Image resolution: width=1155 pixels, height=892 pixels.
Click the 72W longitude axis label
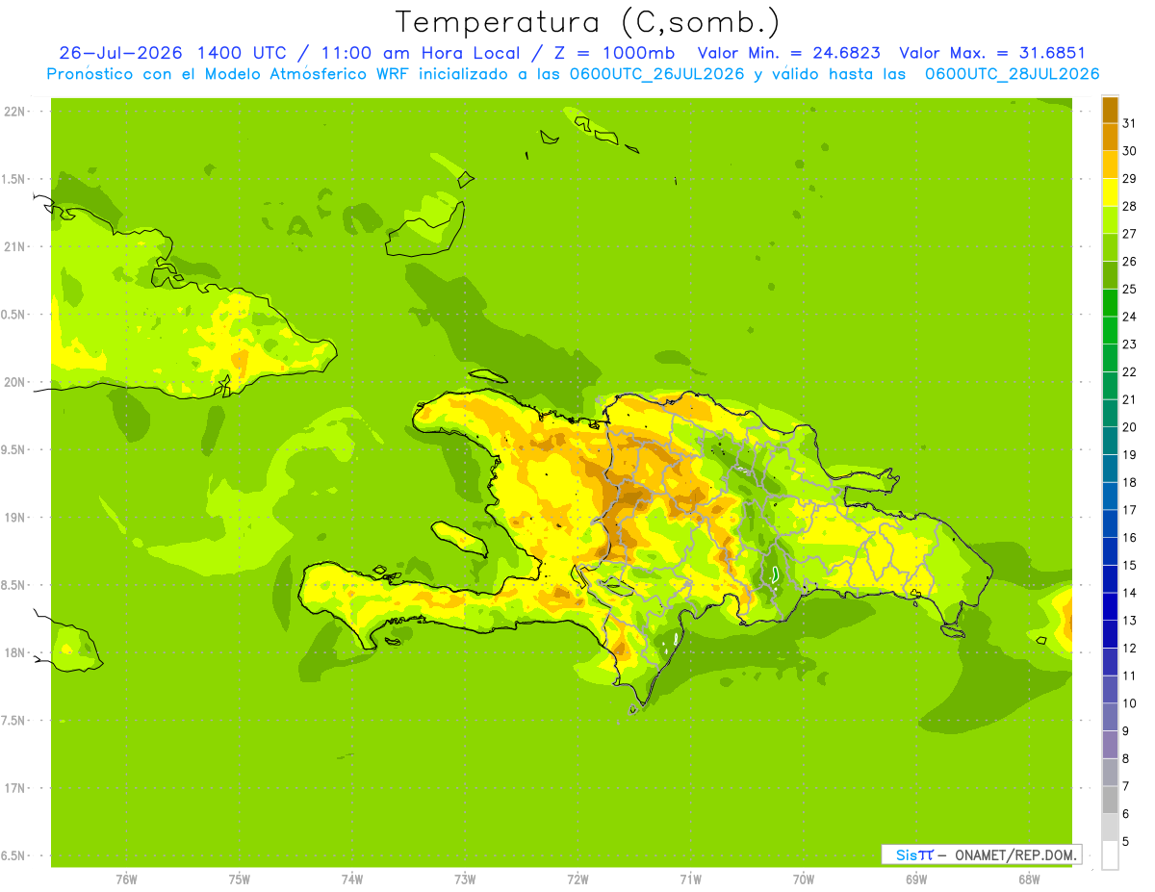coord(577,879)
